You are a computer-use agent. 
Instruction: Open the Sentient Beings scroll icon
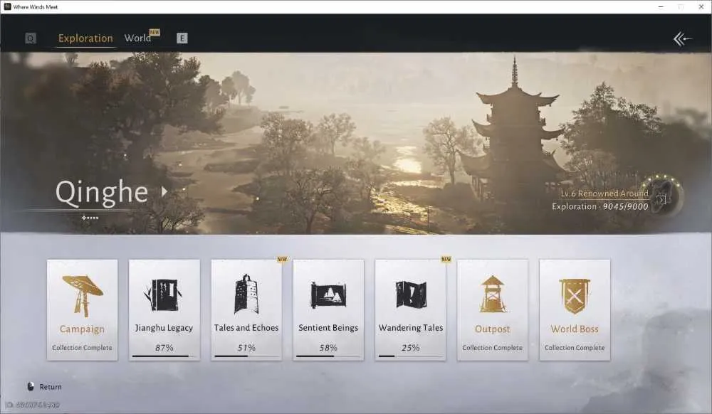[328, 294]
